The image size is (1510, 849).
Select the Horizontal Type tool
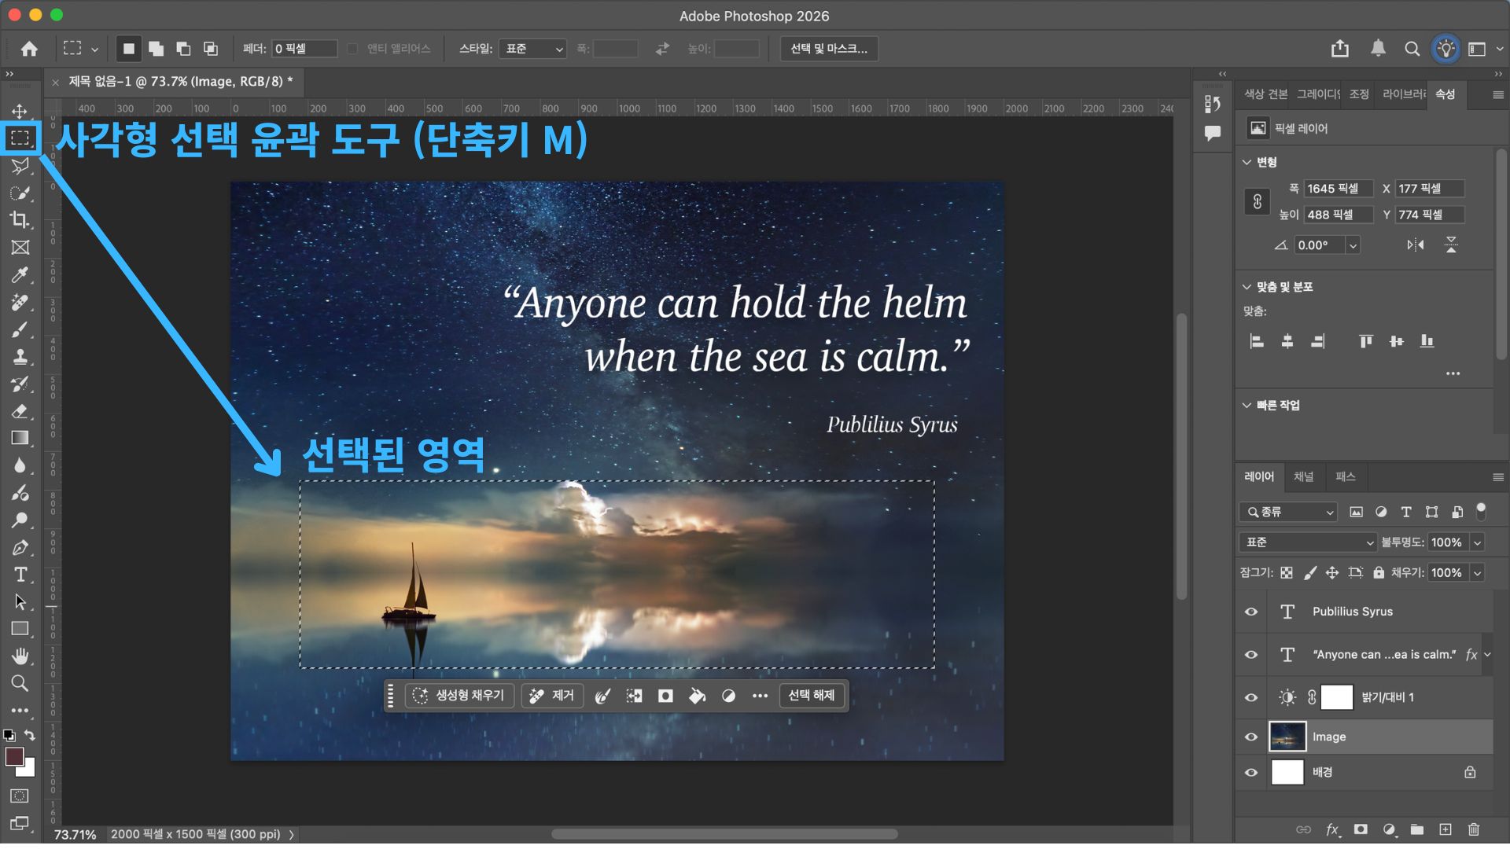pos(20,575)
